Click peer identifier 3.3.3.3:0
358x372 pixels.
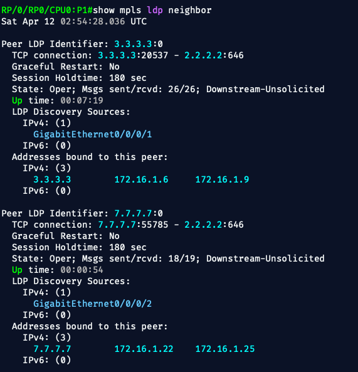(x=139, y=44)
